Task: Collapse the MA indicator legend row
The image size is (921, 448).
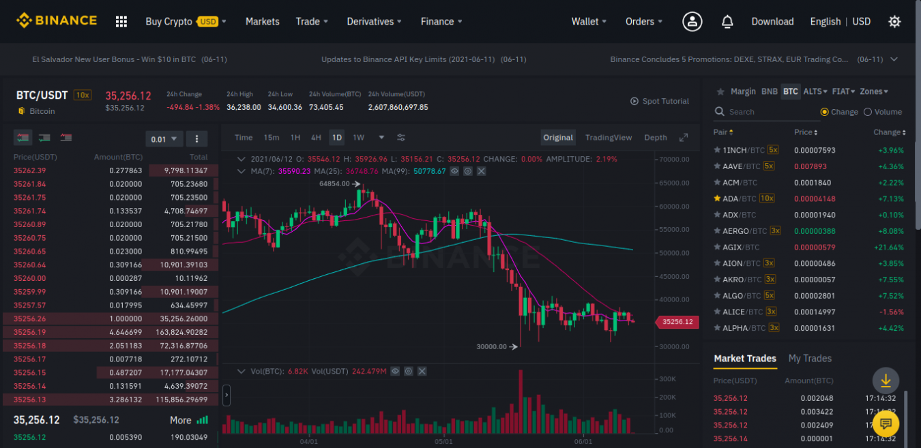Action: coord(241,171)
